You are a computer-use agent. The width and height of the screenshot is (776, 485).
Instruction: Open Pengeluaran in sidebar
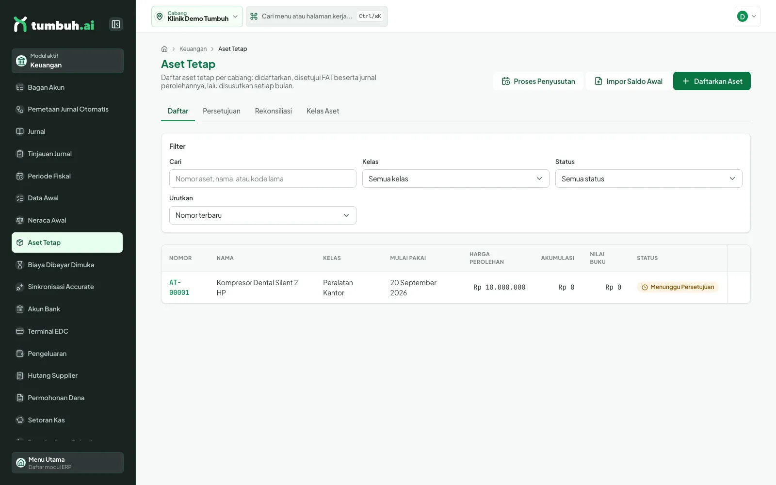[x=67, y=354]
